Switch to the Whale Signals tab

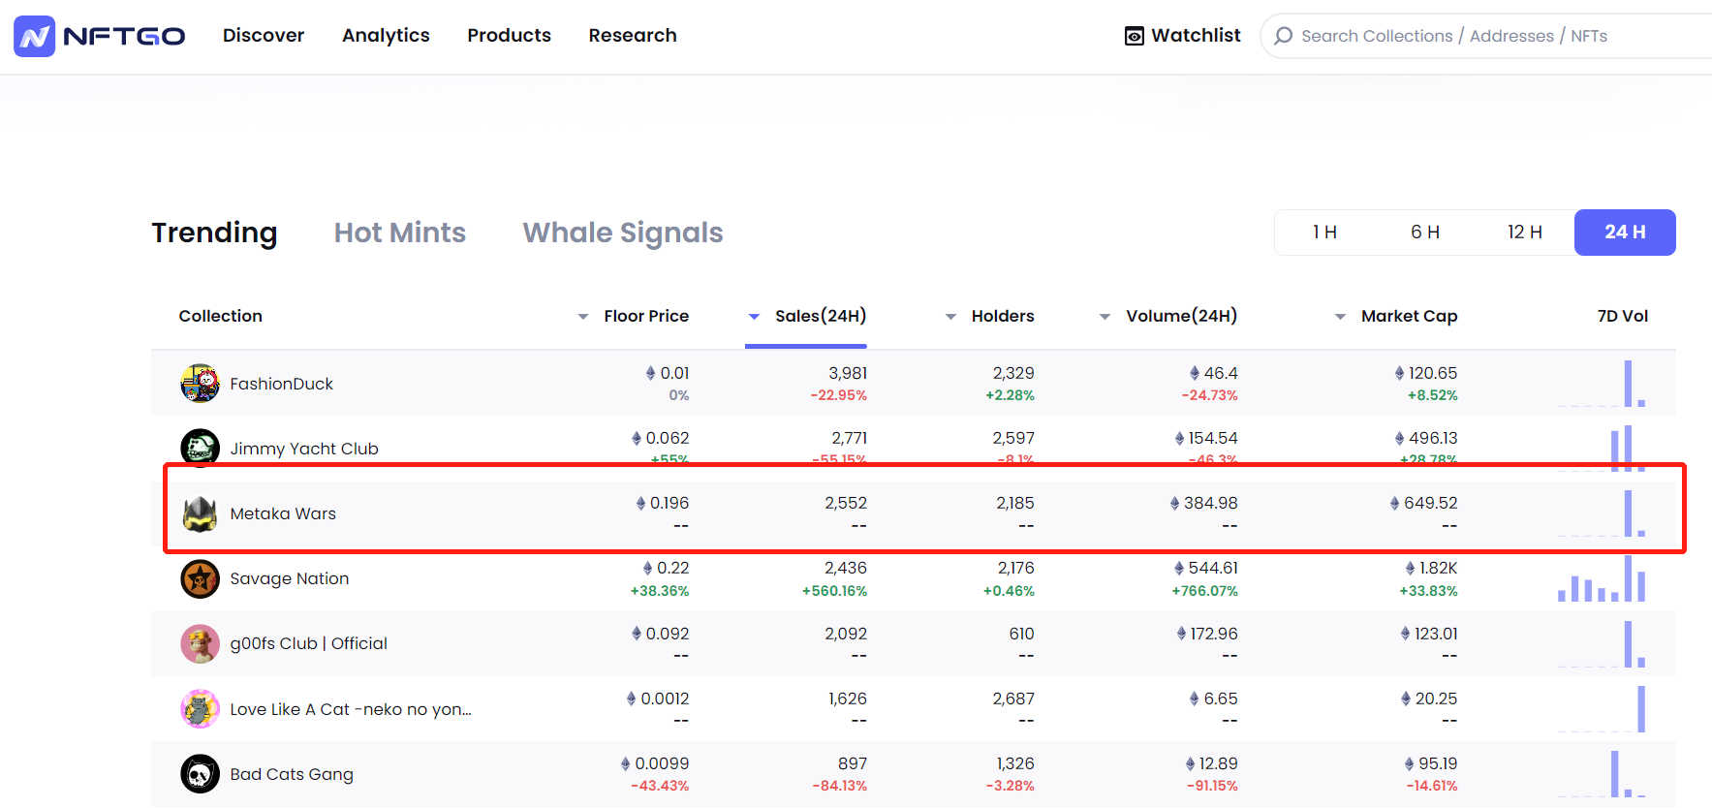click(623, 233)
